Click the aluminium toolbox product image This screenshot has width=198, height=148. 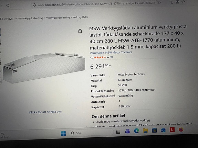[44, 68]
